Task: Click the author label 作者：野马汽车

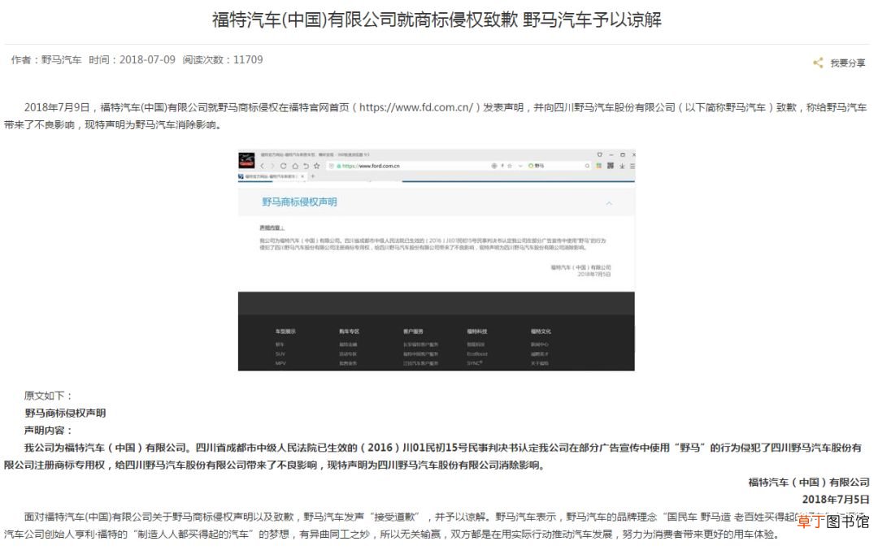Action: 46,60
